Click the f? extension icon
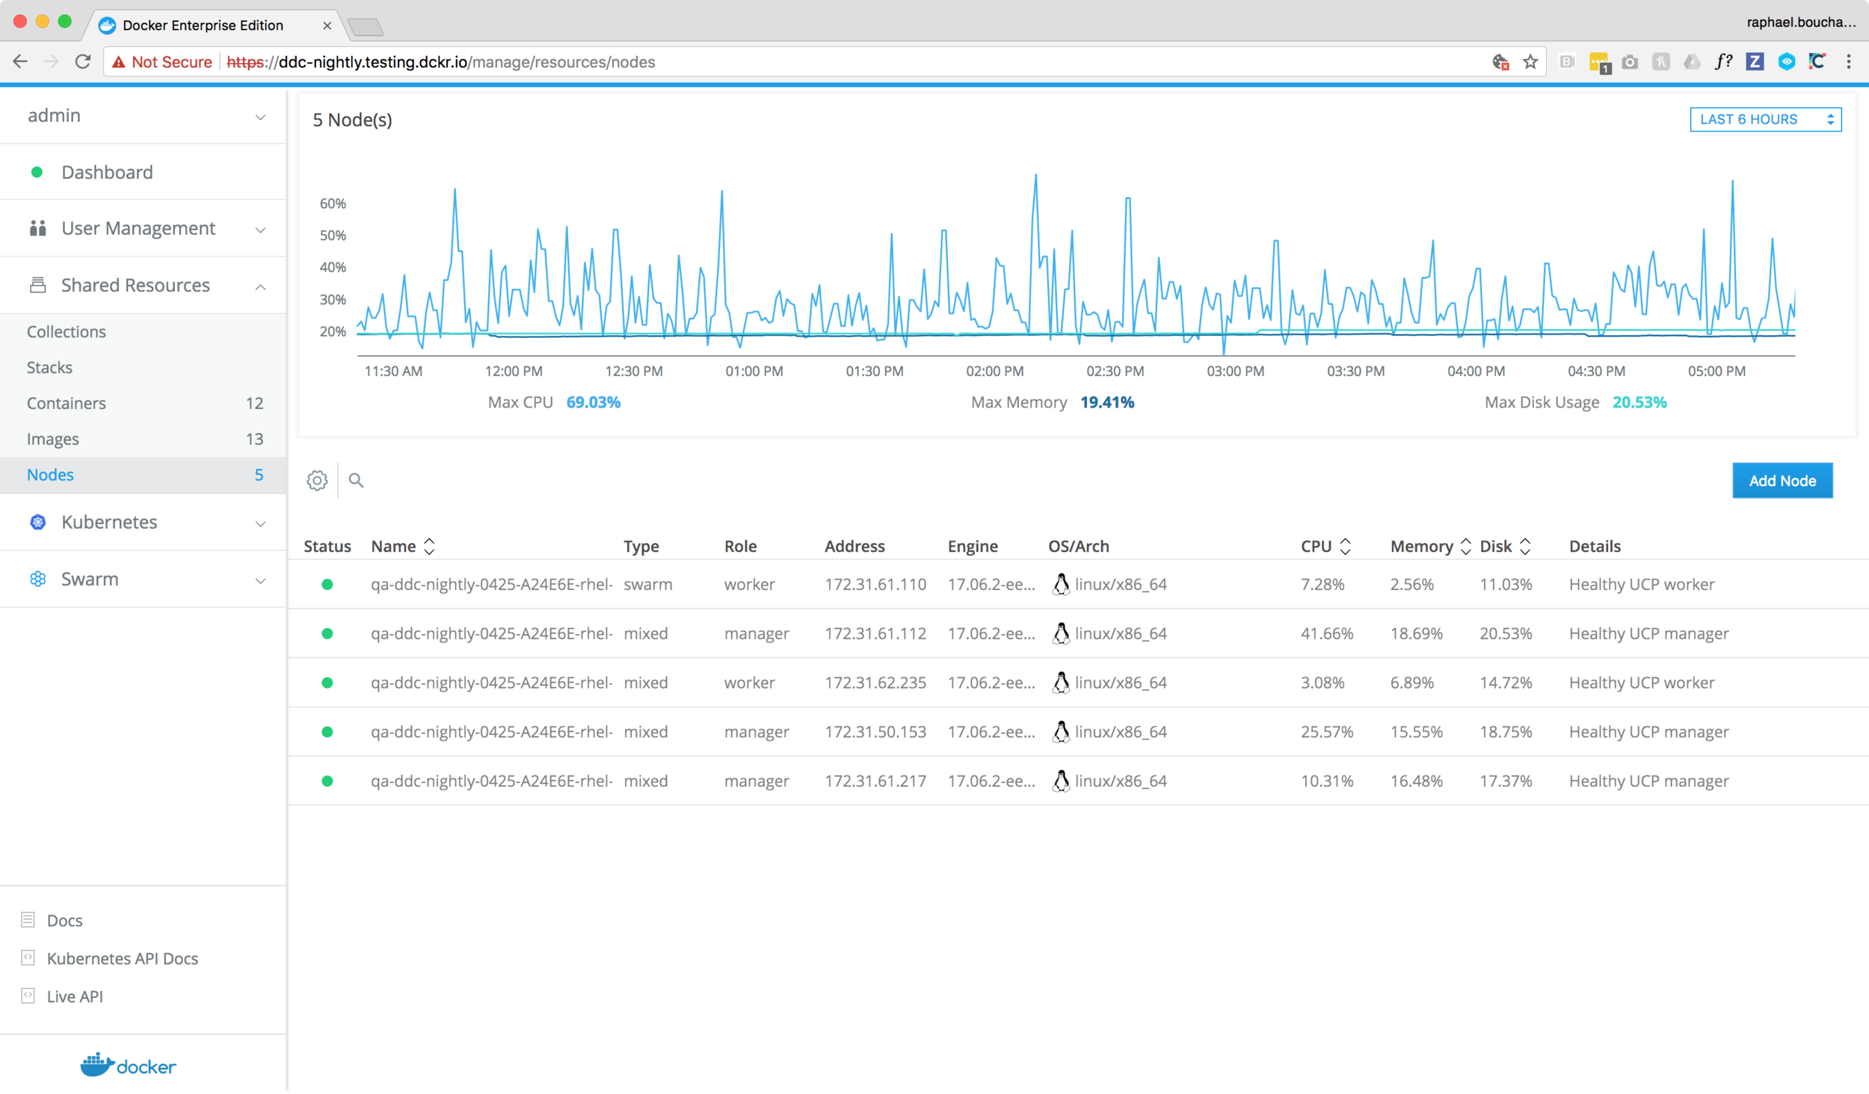Viewport: 1869px width, 1094px height. pyautogui.click(x=1723, y=61)
